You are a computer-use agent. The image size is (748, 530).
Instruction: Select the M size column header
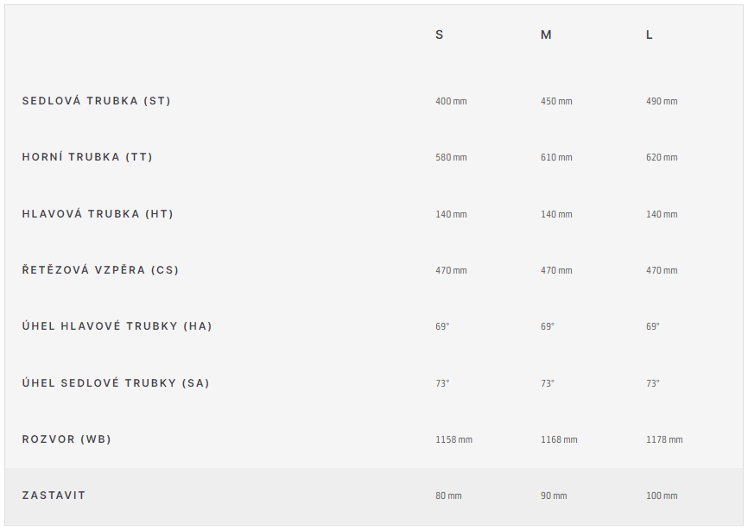tap(546, 35)
